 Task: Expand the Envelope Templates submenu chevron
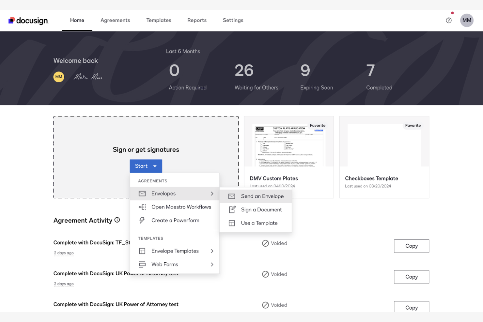click(x=212, y=251)
